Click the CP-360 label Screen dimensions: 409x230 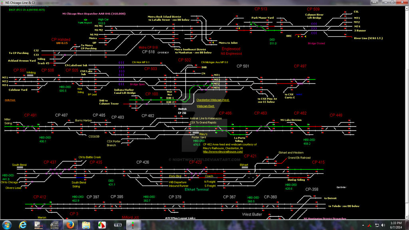click(x=270, y=197)
